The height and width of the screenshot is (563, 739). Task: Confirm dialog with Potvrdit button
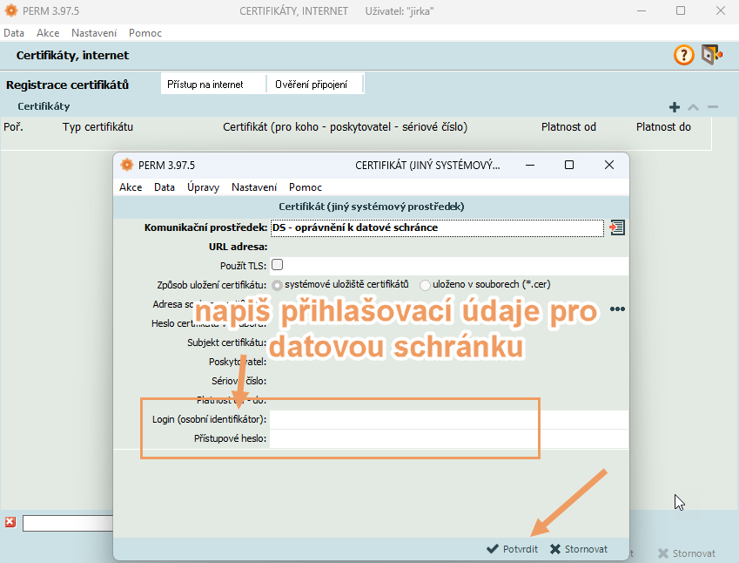[513, 549]
